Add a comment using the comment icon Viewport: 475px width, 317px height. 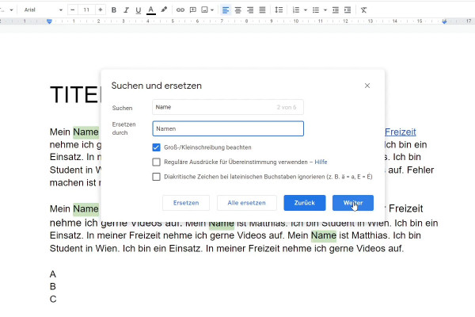192,10
